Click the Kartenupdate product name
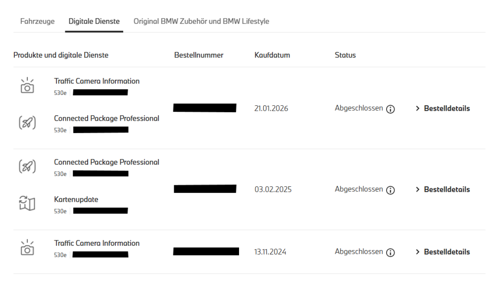The width and height of the screenshot is (495, 306). (x=76, y=200)
